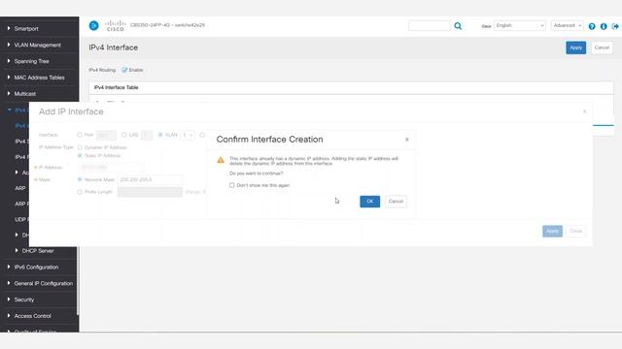Click the help question mark icon
622x349 pixels.
pyautogui.click(x=592, y=26)
